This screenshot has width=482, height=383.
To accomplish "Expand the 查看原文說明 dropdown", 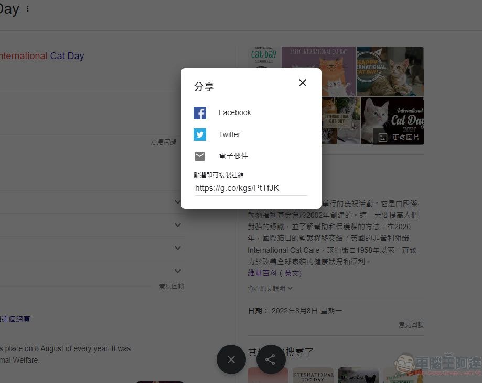I will tap(270, 288).
